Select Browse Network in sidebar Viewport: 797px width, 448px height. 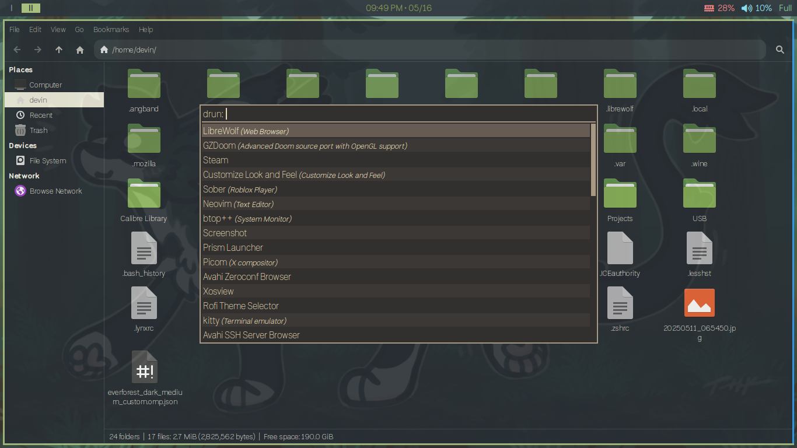tap(55, 191)
